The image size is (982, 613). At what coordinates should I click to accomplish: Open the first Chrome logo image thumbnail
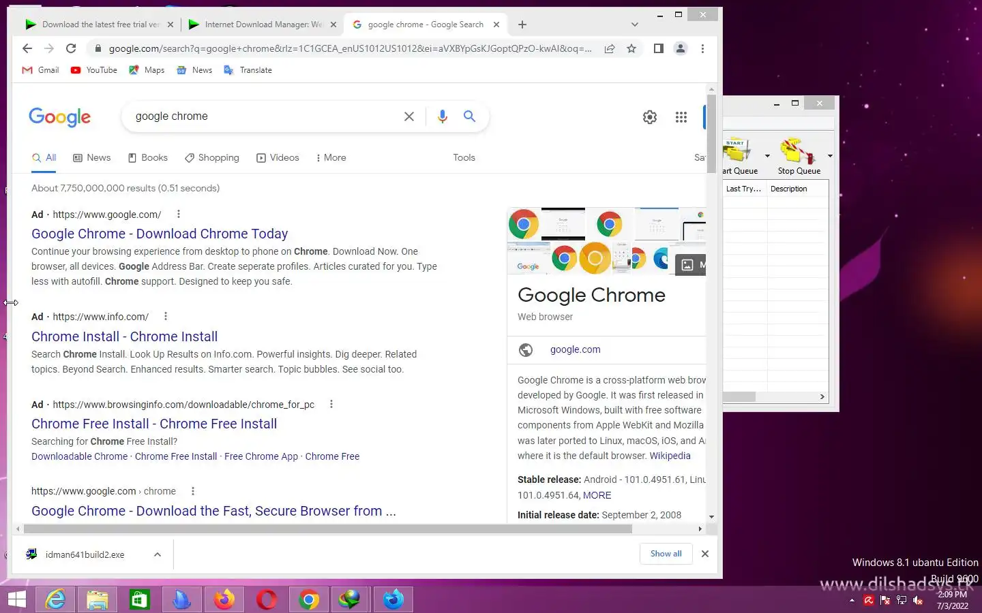click(524, 224)
